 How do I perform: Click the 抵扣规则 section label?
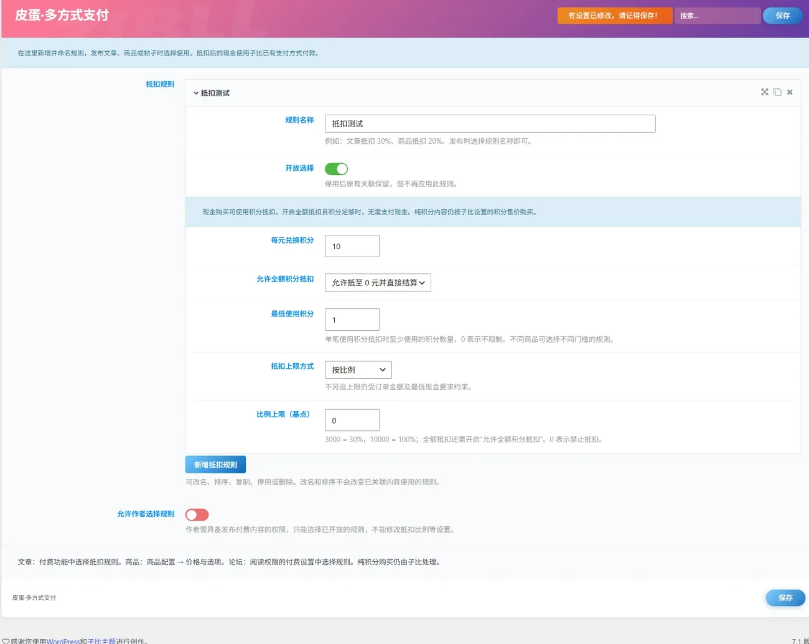(x=160, y=84)
